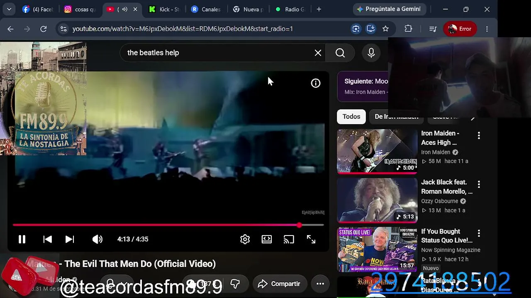Viewport: 531px width, 298px height.
Task: Select the De Iron Maiden filter chip
Action: coord(397,117)
